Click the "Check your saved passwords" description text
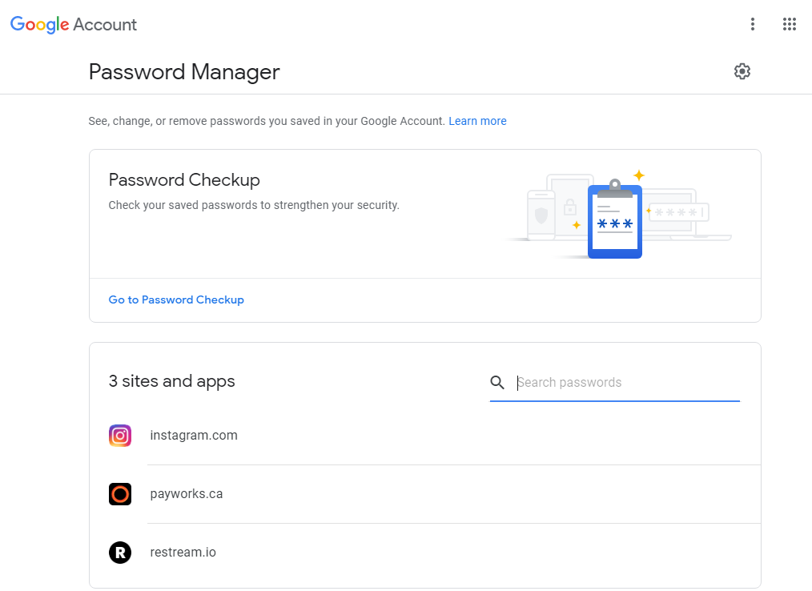The image size is (812, 591). tap(254, 205)
